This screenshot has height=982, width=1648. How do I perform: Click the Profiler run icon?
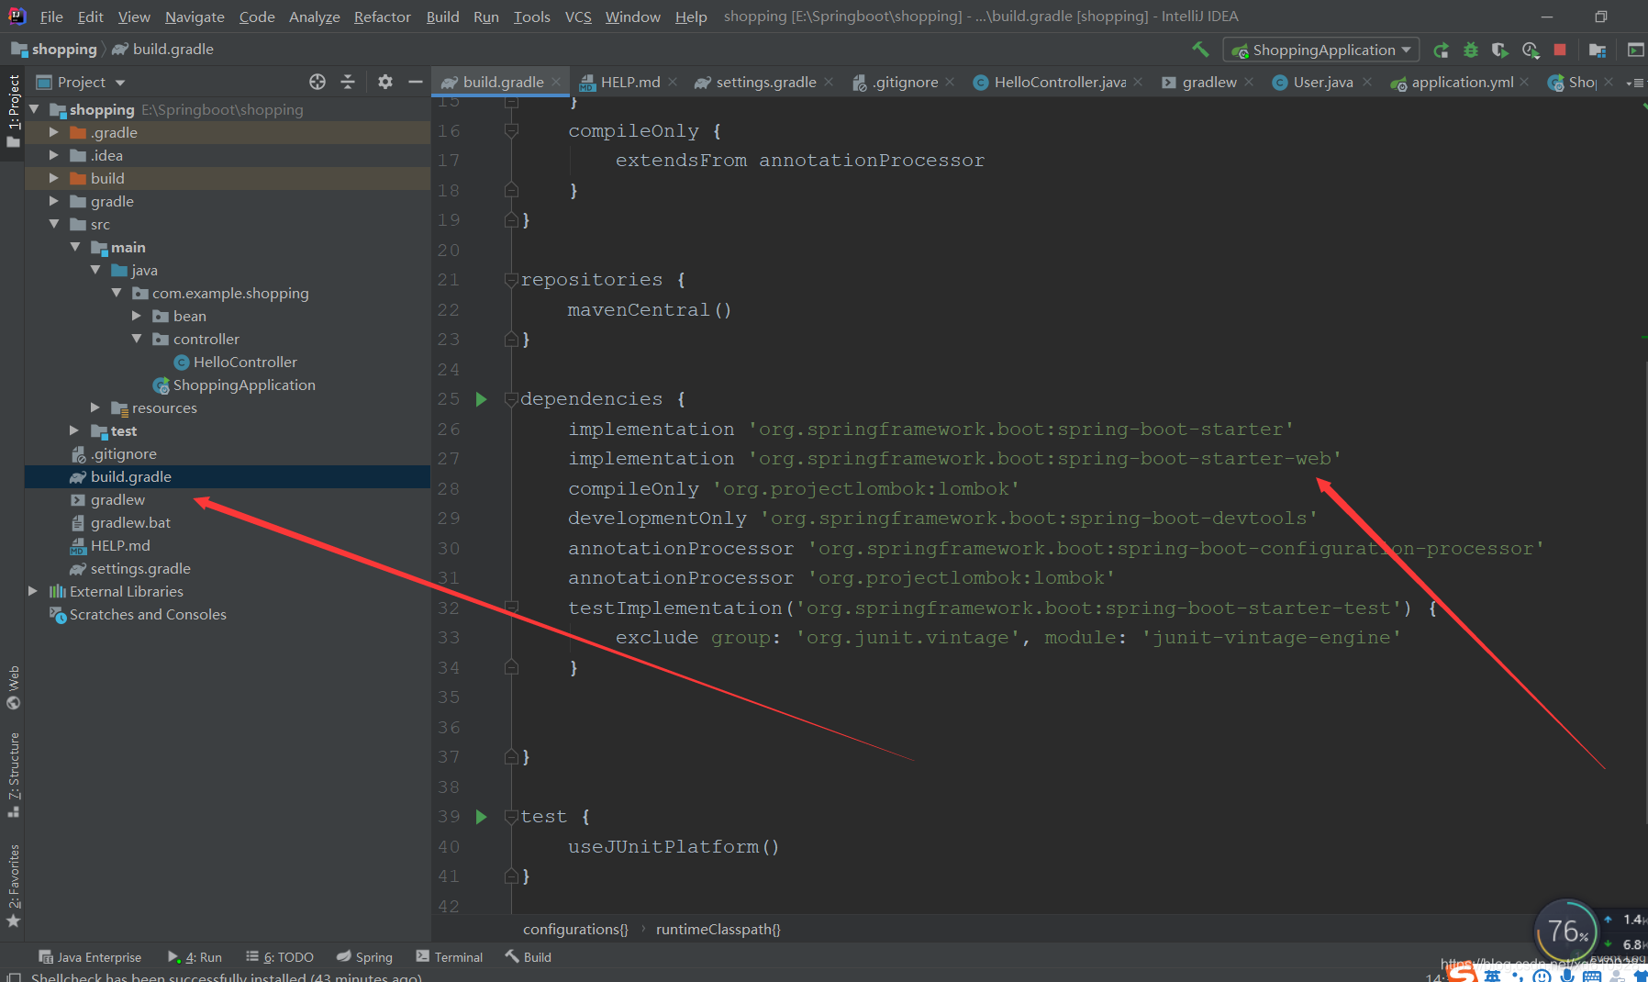1531,50
